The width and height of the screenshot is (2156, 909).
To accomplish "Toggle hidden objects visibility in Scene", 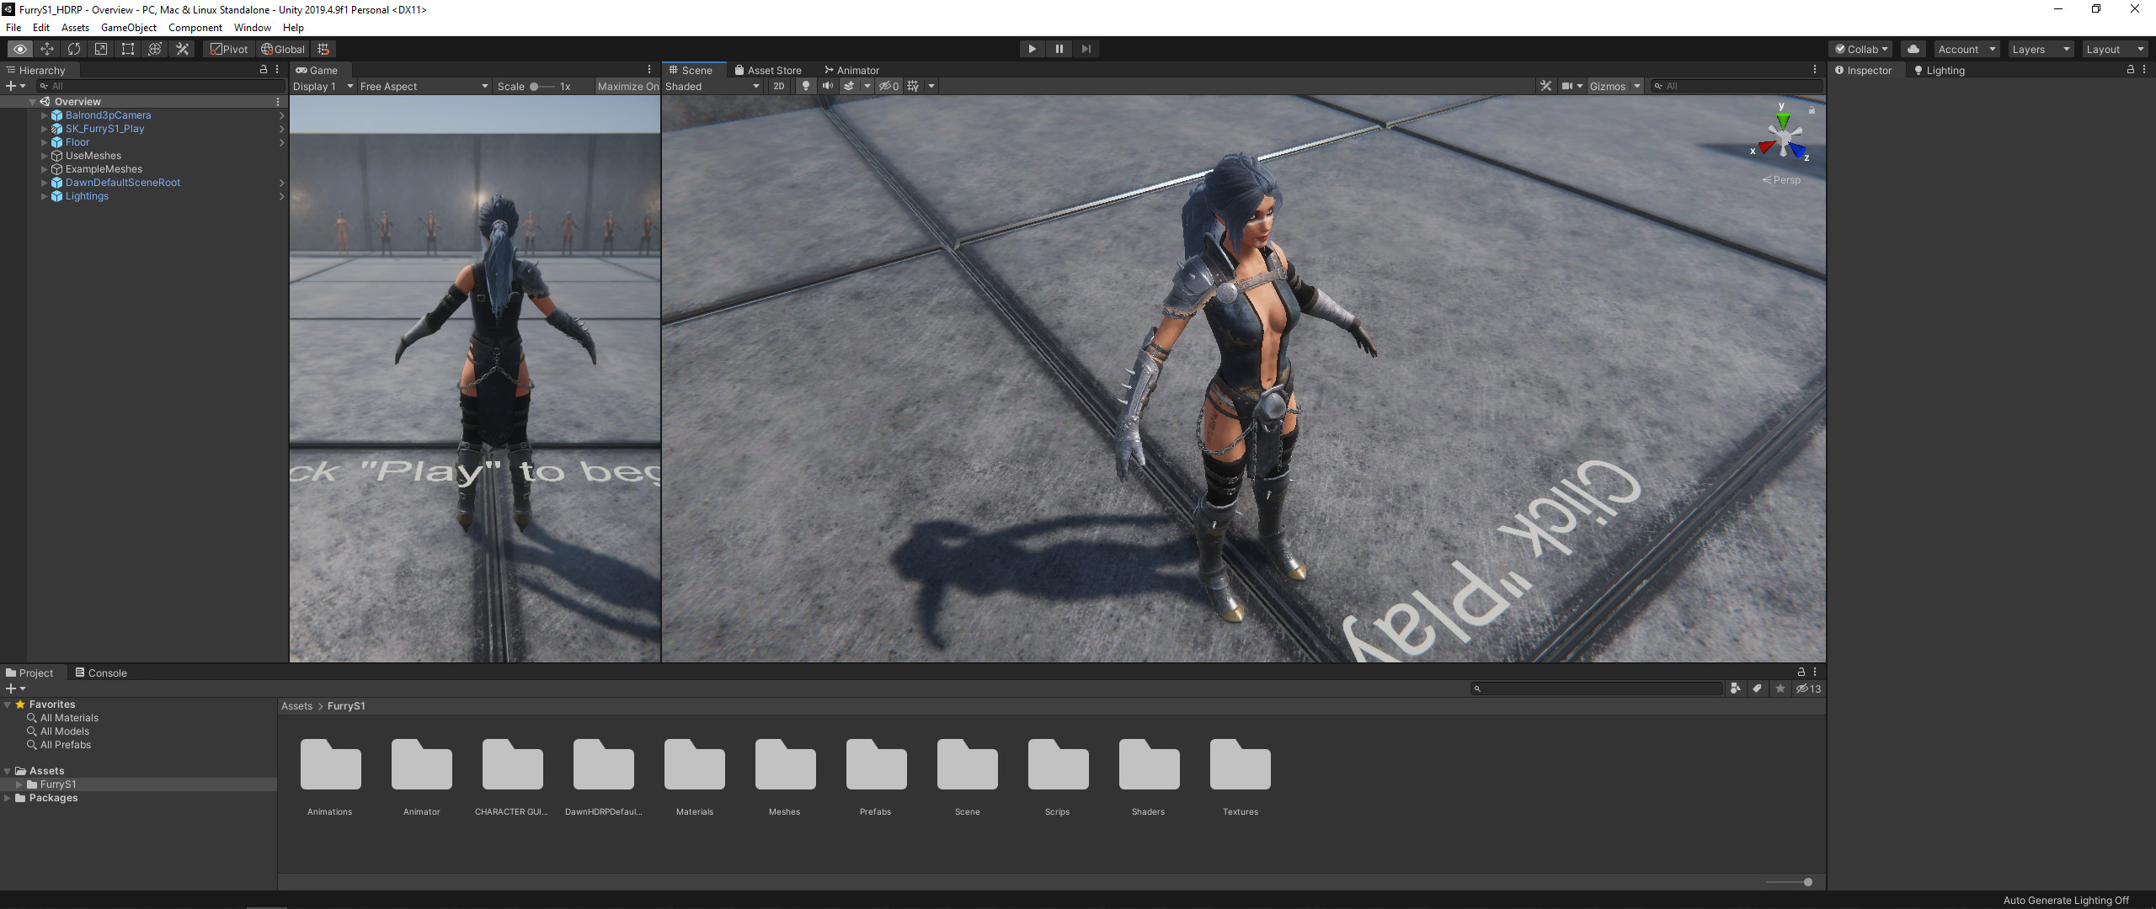I will click(x=889, y=86).
